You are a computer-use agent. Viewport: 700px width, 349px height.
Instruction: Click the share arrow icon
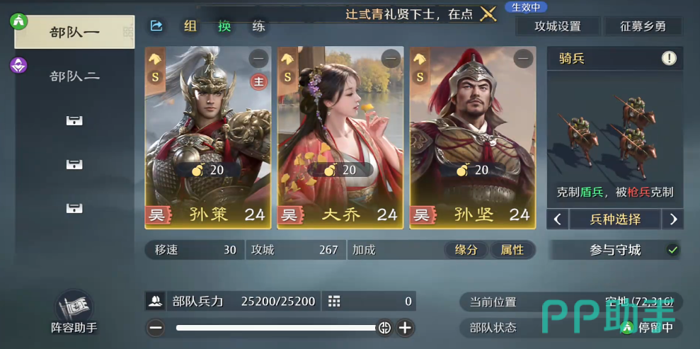(x=156, y=26)
